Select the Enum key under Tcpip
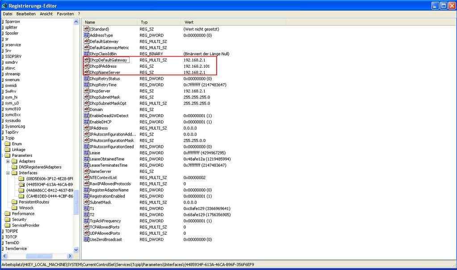The height and width of the screenshot is (270, 457). (17, 143)
